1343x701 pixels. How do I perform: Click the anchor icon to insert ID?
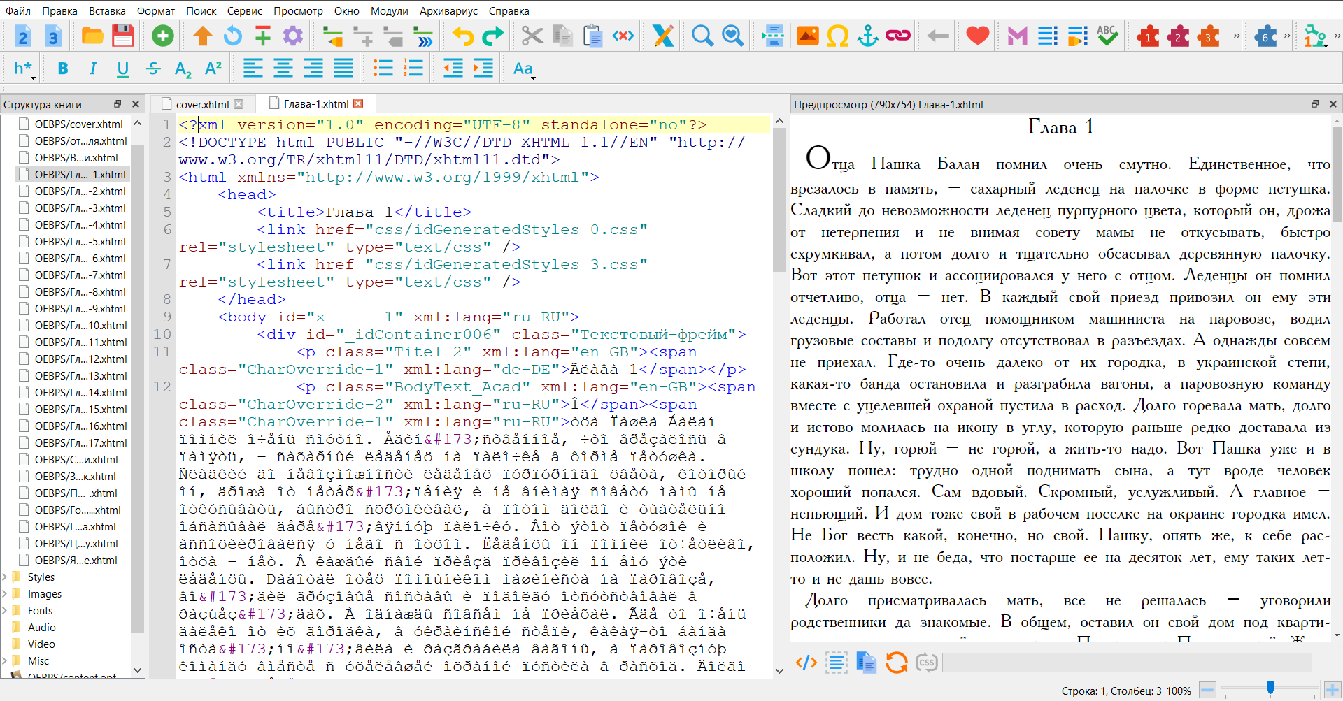coord(867,36)
